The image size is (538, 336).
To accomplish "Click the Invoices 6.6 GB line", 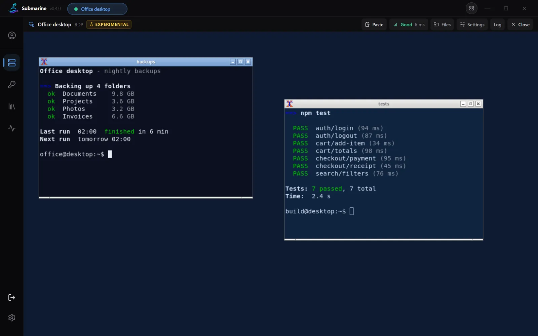I will click(x=91, y=116).
